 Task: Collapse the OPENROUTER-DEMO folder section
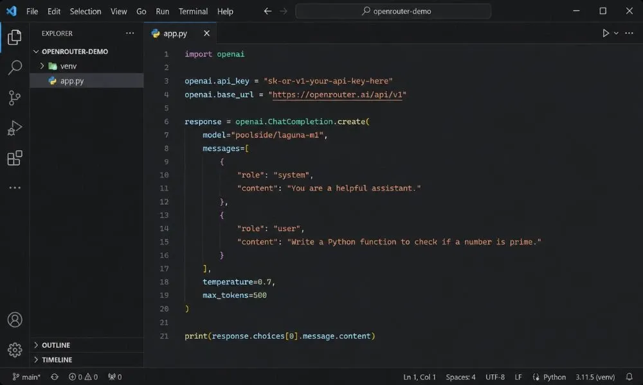pos(36,51)
